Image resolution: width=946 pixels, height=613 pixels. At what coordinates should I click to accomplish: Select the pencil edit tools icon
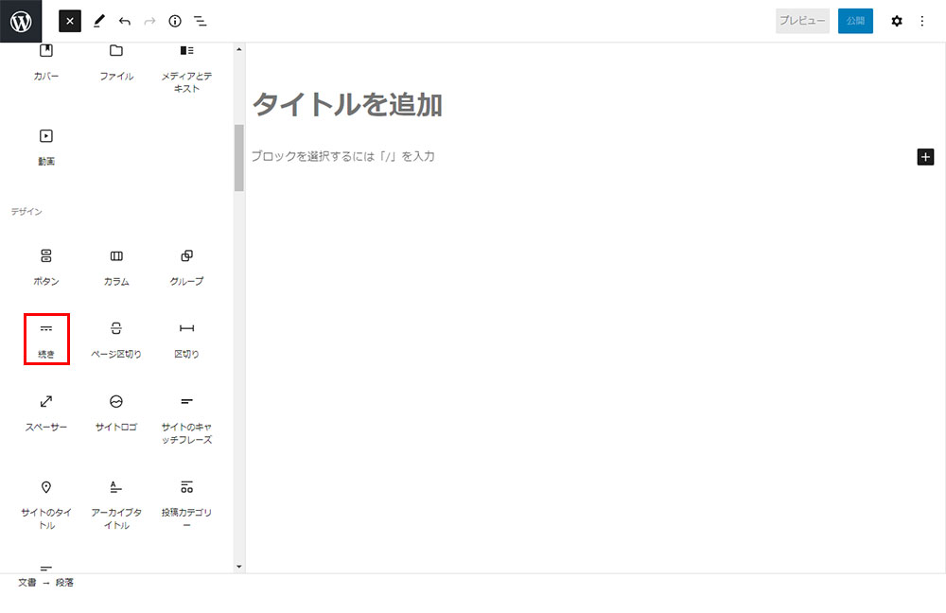[x=99, y=21]
